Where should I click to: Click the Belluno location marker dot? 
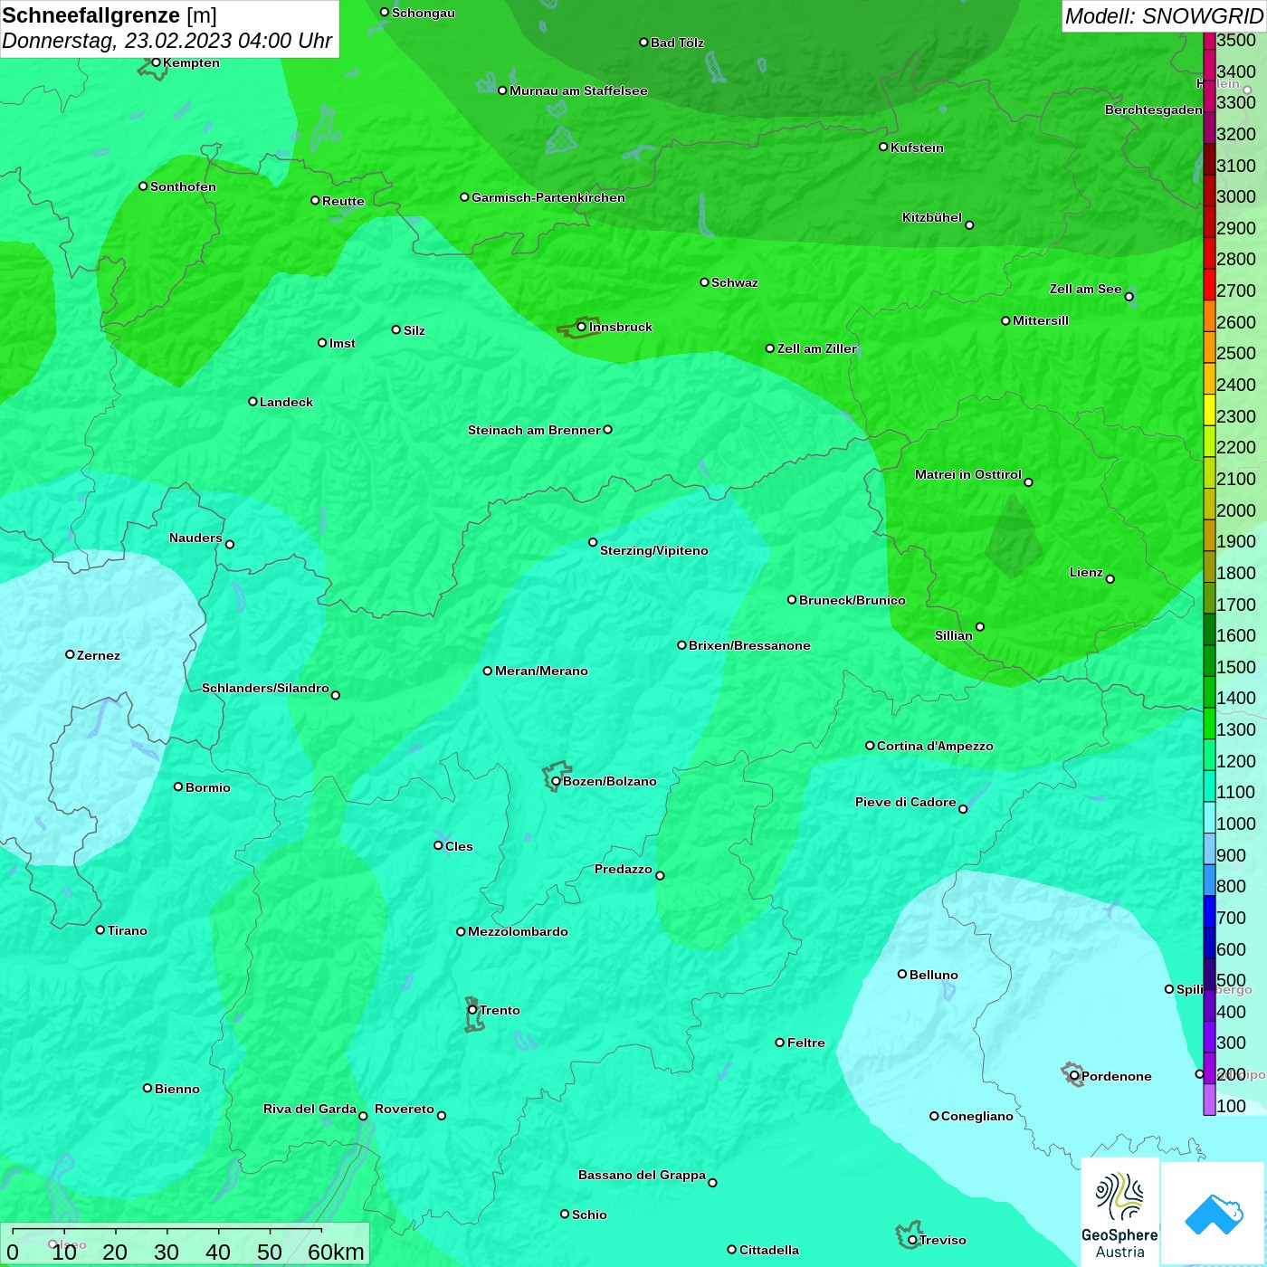(x=901, y=974)
